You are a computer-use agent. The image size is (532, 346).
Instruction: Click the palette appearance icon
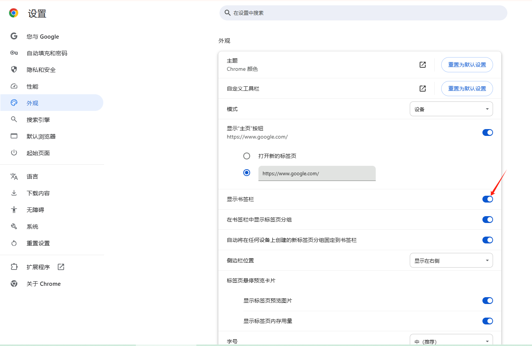tap(14, 103)
